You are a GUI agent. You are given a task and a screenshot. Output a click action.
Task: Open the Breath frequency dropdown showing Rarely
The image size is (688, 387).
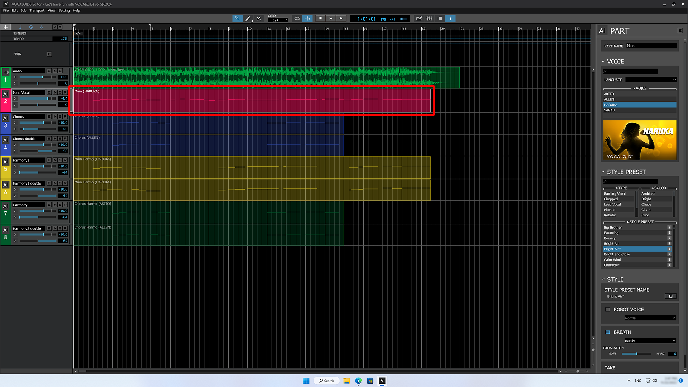(x=650, y=340)
